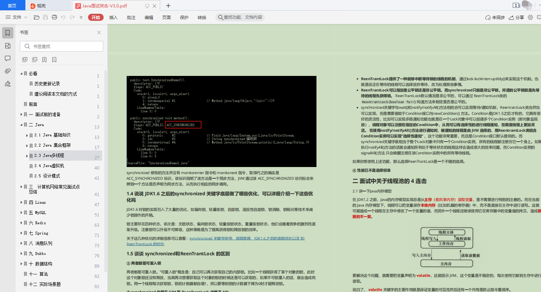Close the 书签 panel
The height and width of the screenshot is (292, 541).
tap(99, 32)
